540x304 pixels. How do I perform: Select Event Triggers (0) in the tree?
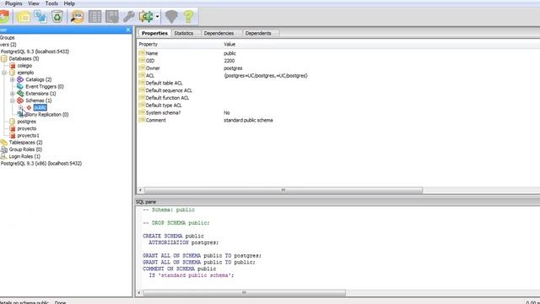pyautogui.click(x=45, y=86)
